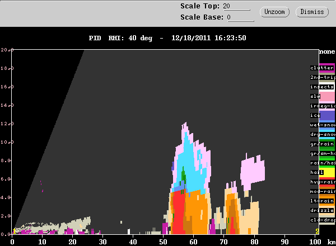Click the 12/18/2011 16:23:50 timestamp
Screen dimensions: 336x246
(x=209, y=38)
